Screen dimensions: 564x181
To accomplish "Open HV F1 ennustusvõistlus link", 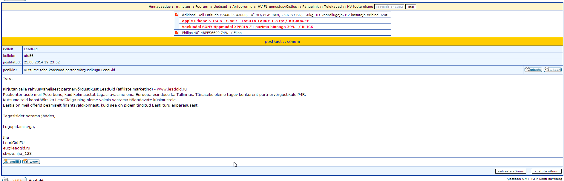I will (x=277, y=7).
